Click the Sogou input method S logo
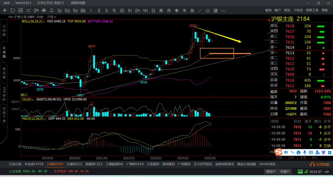The width and height of the screenshot is (333, 177). click(278, 152)
